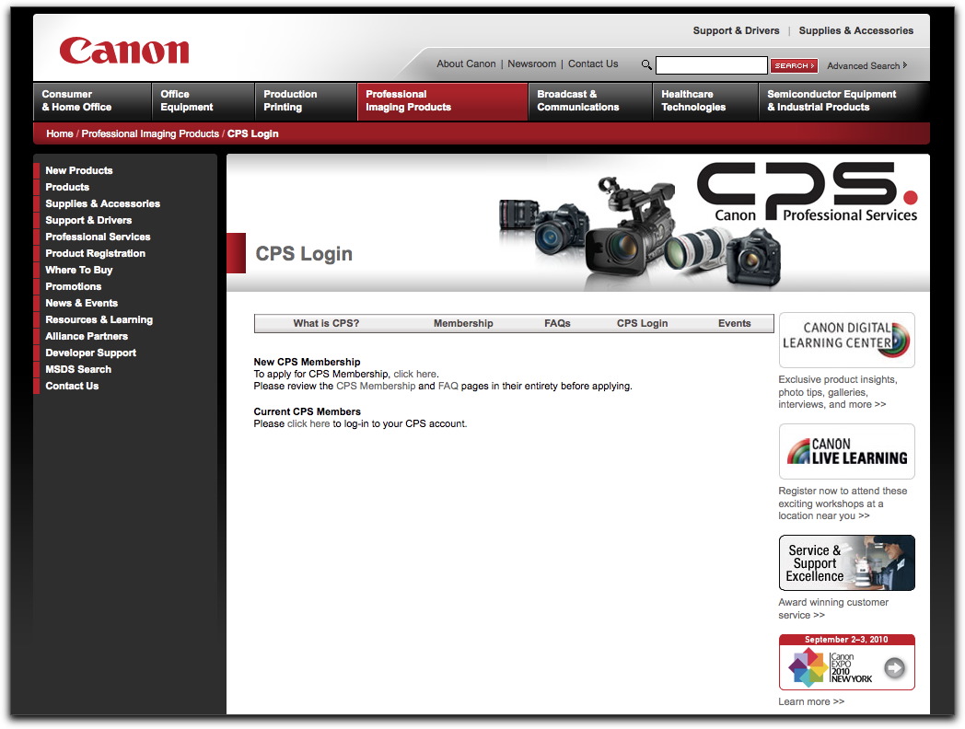965x729 pixels.
Task: Open New Products in sidebar
Action: point(79,170)
